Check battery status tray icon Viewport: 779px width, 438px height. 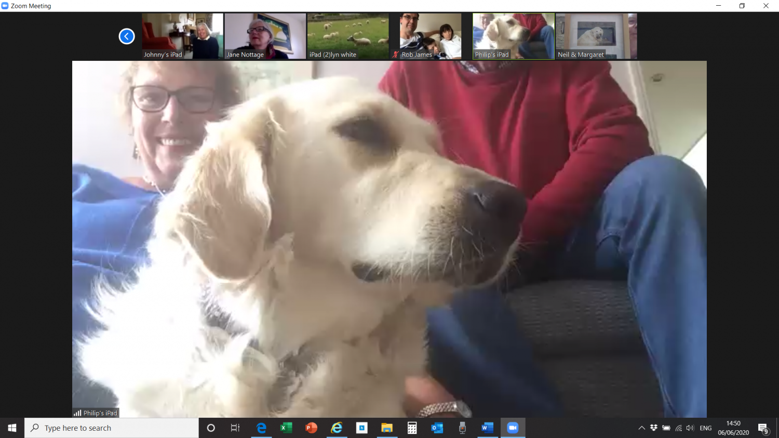point(666,428)
